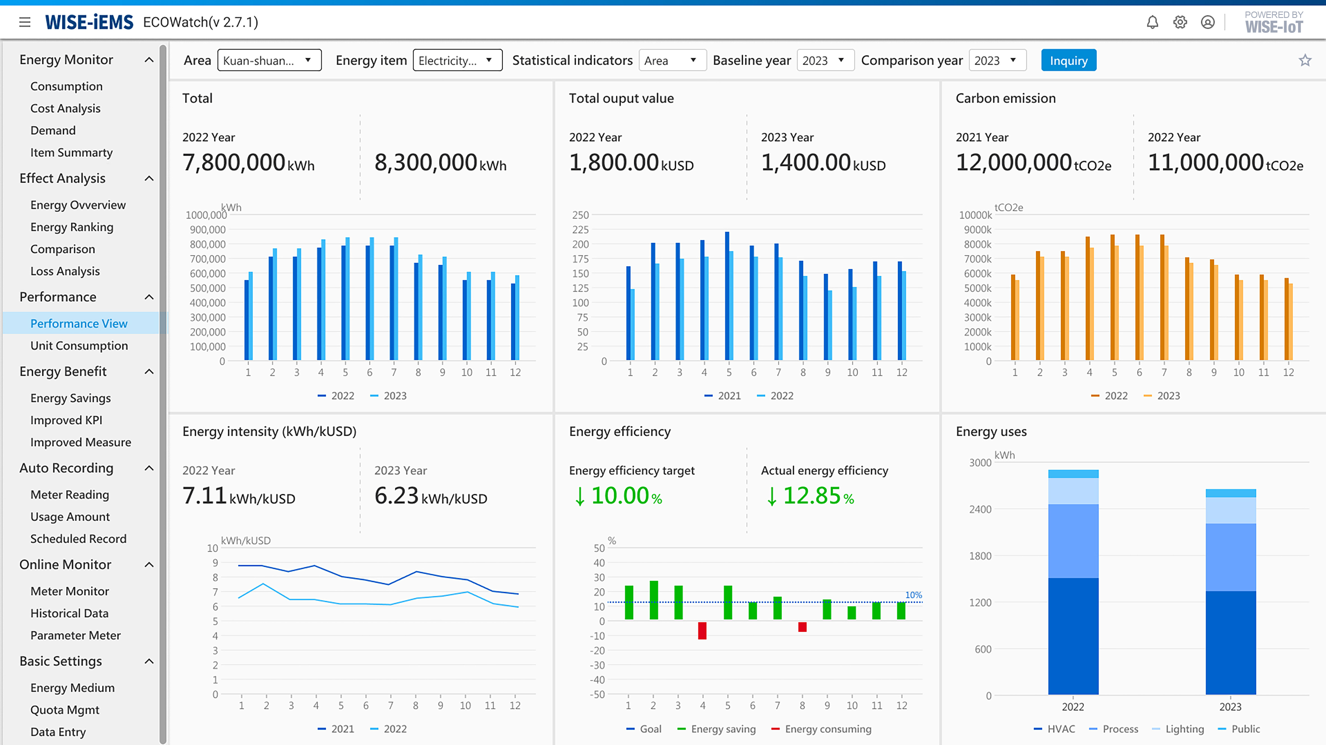Open the Historical Data link
Screen dimensions: 1326x745
point(70,613)
